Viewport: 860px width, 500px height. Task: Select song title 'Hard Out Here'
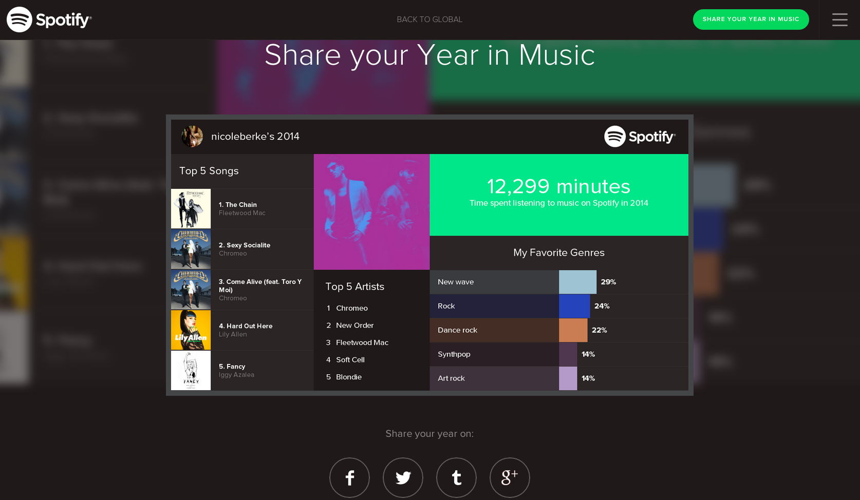coord(246,326)
